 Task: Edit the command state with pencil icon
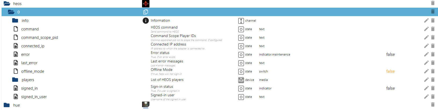click(x=426, y=29)
